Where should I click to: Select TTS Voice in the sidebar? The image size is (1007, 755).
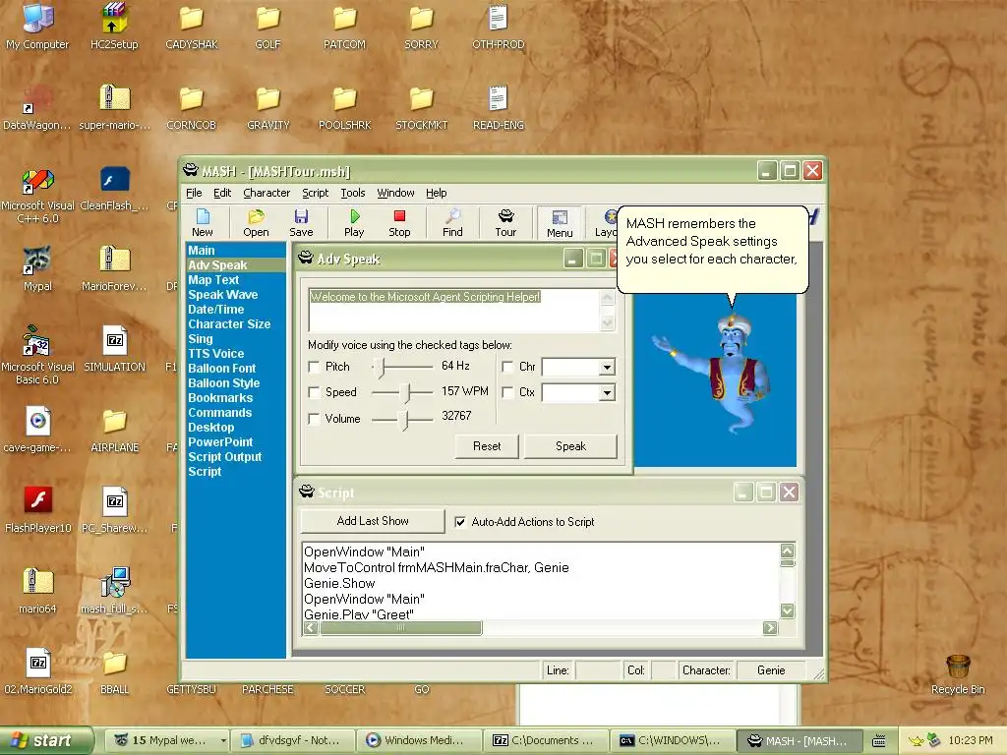[x=215, y=354]
